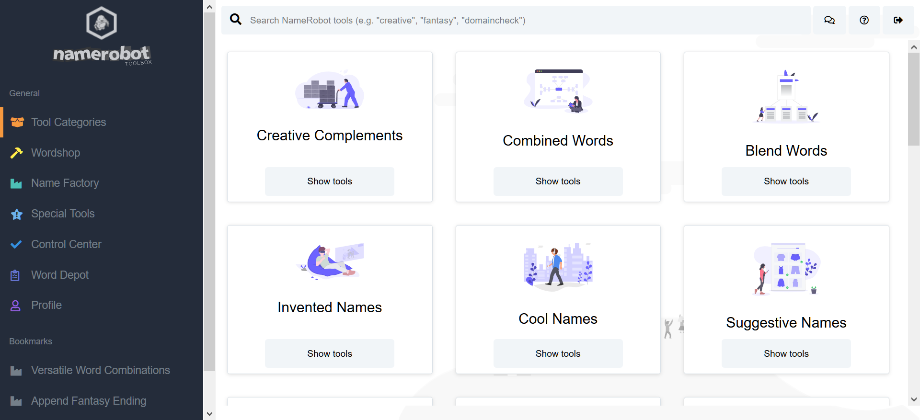Click the Word Depot clipboard icon
The height and width of the screenshot is (420, 920).
pyautogui.click(x=15, y=275)
